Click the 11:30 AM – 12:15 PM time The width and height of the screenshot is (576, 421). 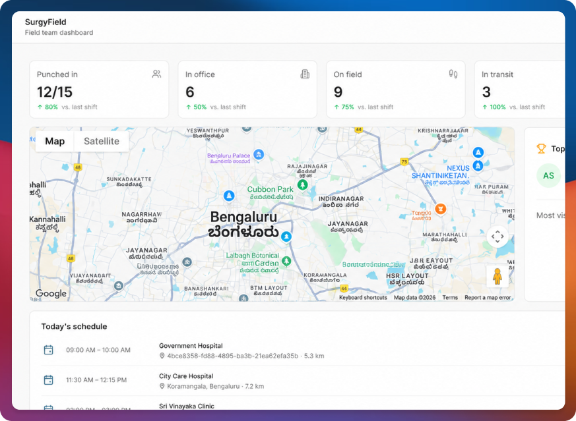[x=96, y=380]
